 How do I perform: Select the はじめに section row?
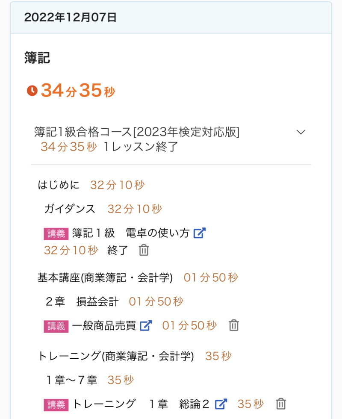(x=59, y=185)
